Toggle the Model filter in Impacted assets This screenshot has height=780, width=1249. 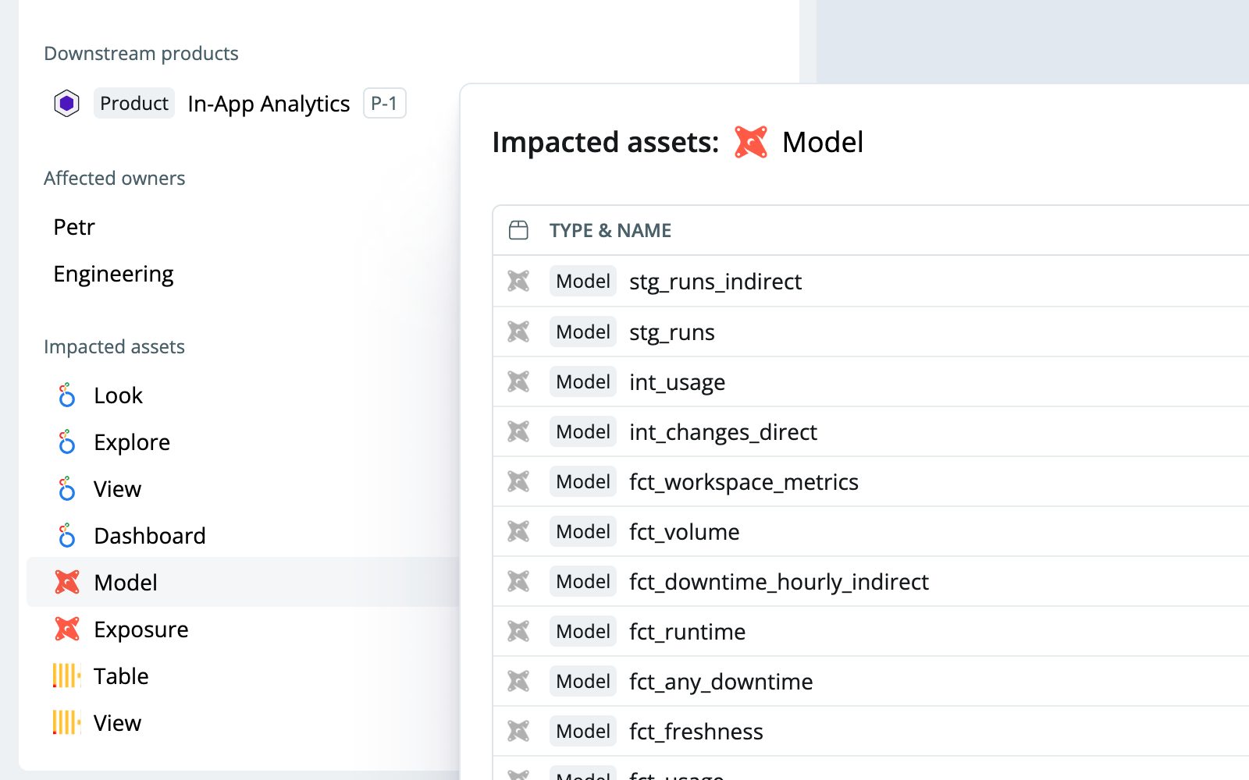point(125,582)
